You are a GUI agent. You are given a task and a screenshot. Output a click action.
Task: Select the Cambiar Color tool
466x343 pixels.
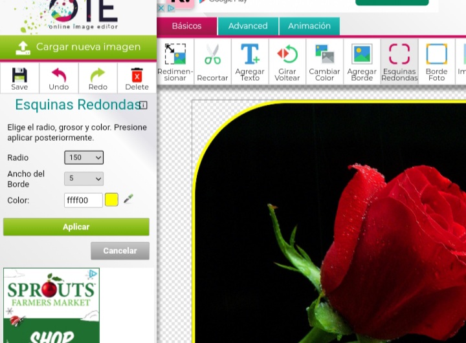[324, 61]
